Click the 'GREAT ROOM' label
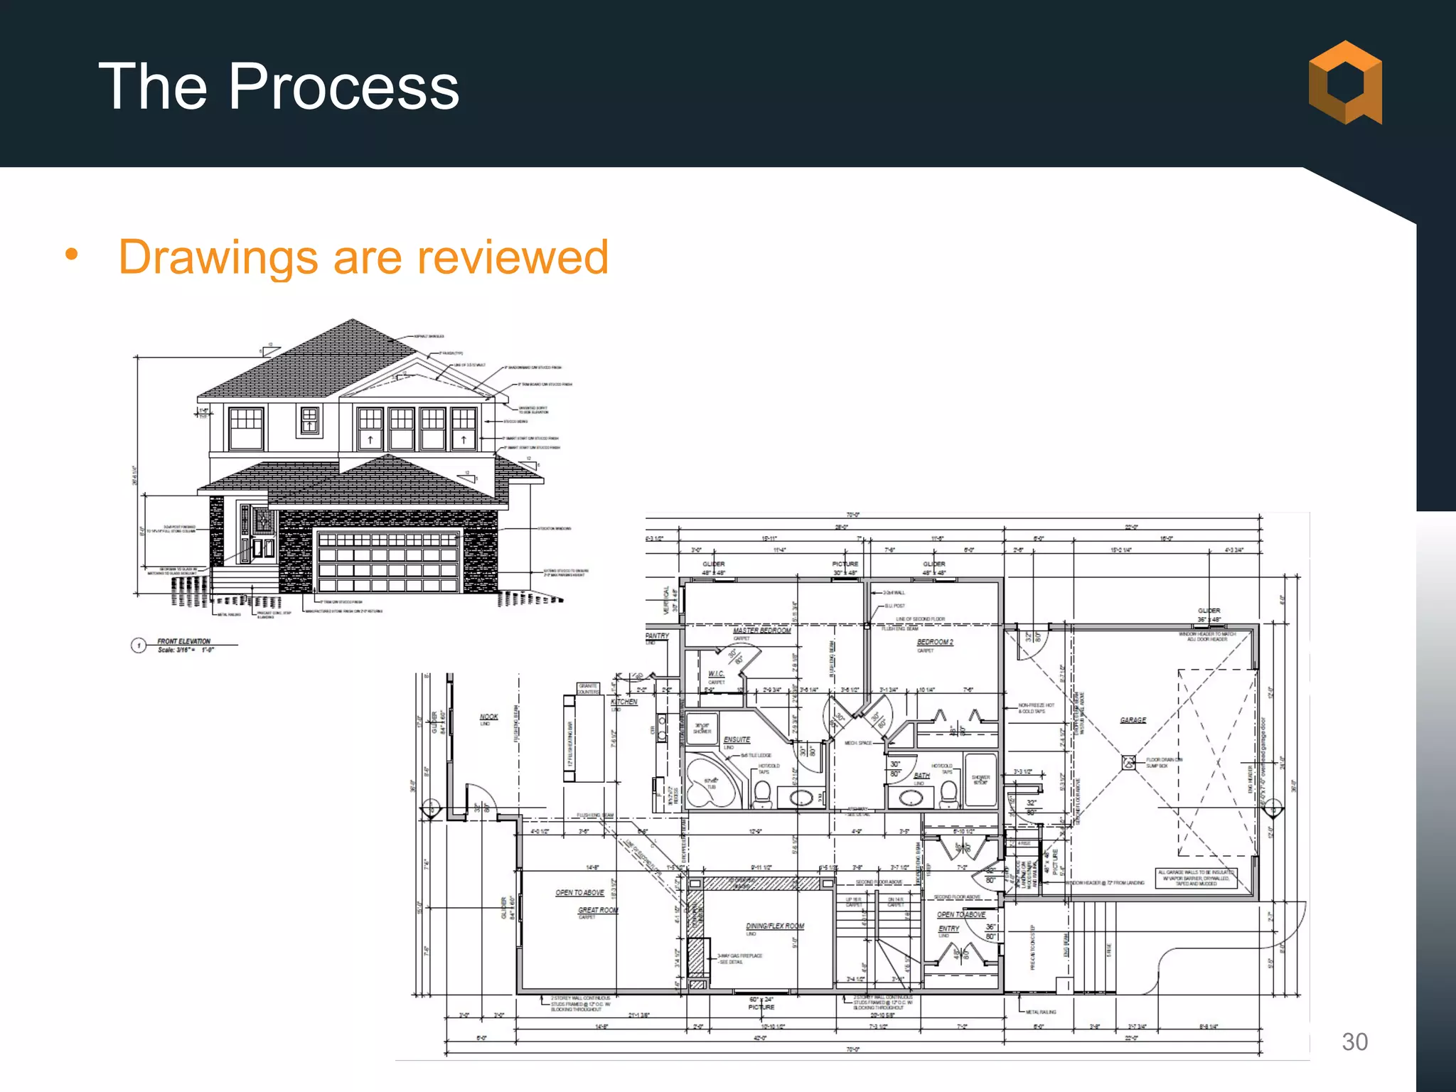The image size is (1456, 1092). [x=598, y=910]
